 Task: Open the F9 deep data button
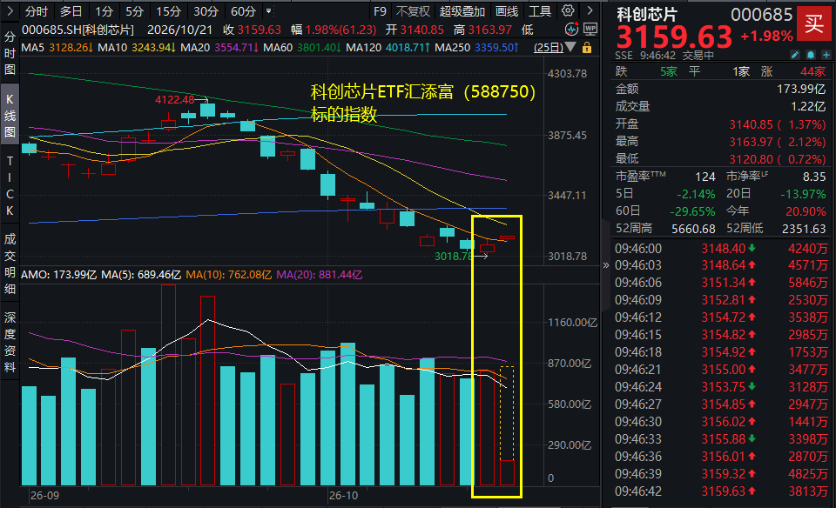point(380,11)
